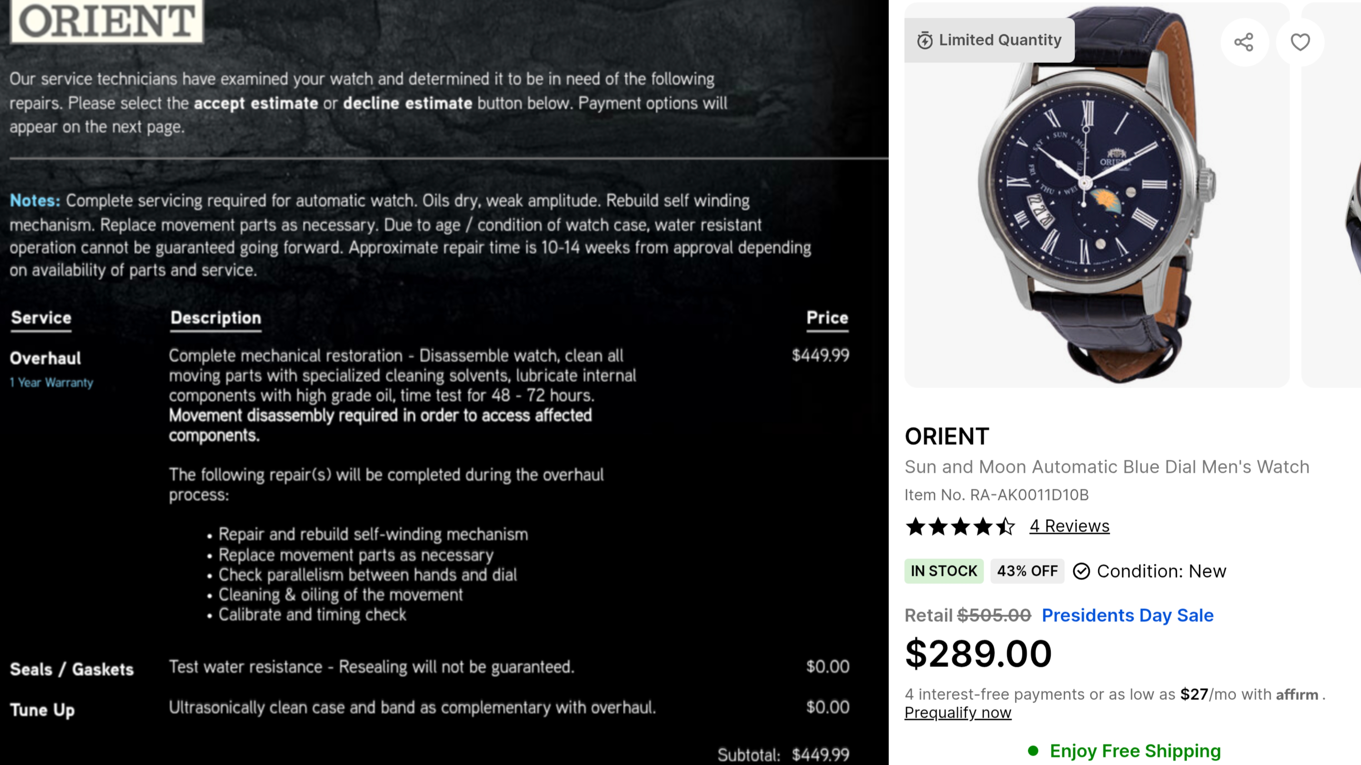The width and height of the screenshot is (1361, 765).
Task: Click the 43% OFF badge
Action: click(x=1027, y=571)
